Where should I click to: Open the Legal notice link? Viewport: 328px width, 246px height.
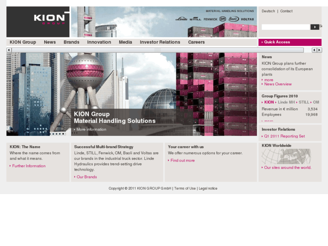(x=208, y=188)
